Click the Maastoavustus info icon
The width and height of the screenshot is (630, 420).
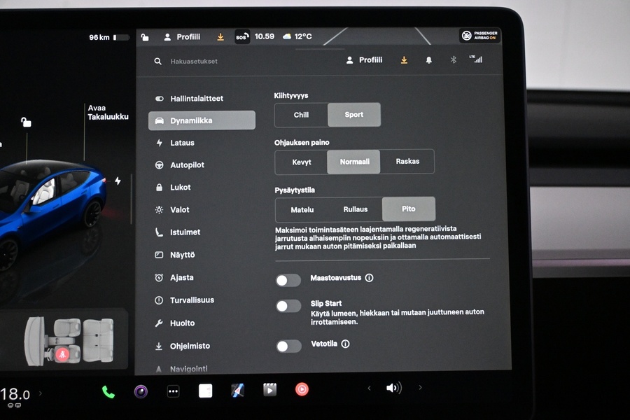point(369,278)
